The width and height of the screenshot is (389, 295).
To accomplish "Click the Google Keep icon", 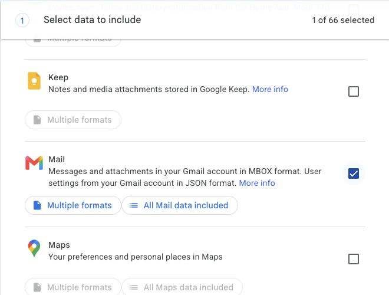I will (x=34, y=81).
